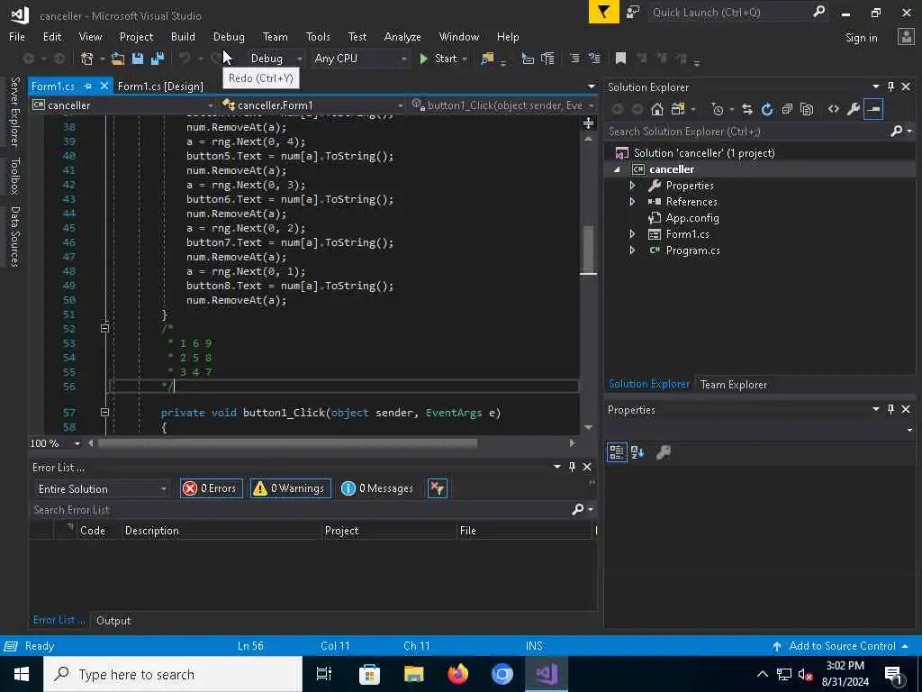Click the Collapse All icon in Solution Explorer
Screen dimensions: 922x692
[787, 109]
